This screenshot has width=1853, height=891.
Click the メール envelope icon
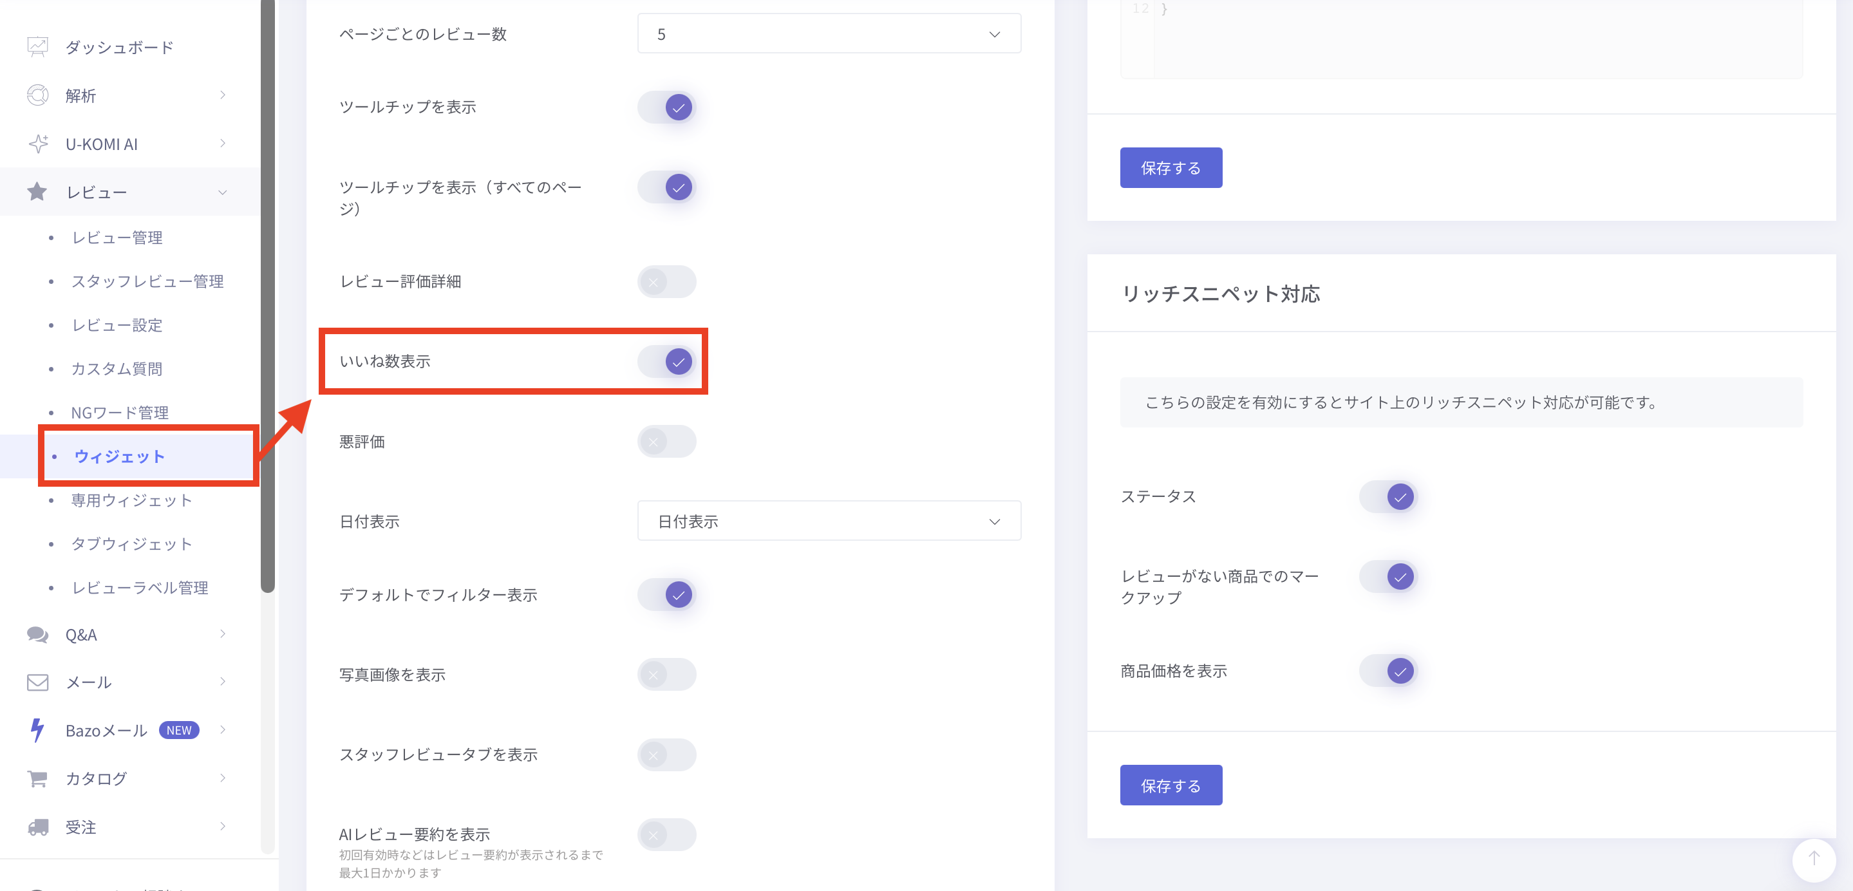coord(37,682)
